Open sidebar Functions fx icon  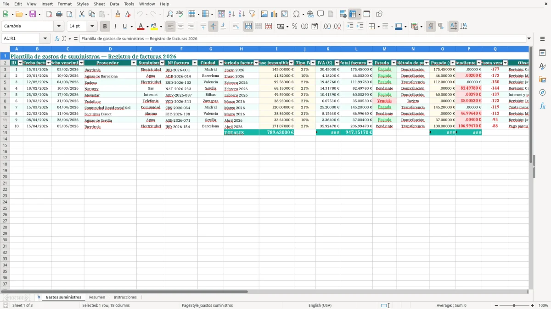point(542,106)
